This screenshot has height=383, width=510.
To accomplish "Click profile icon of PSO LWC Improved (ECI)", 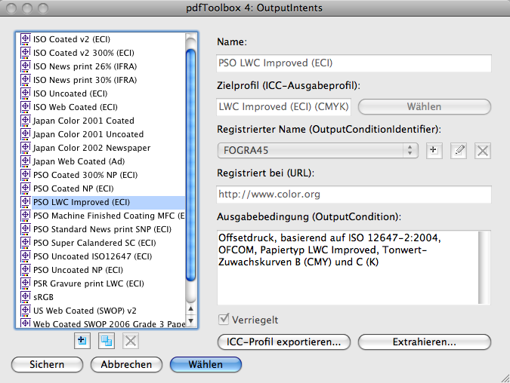I will pyautogui.click(x=26, y=202).
